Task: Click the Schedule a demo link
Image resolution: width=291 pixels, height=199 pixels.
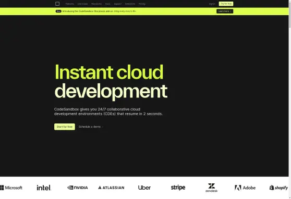Action: point(91,127)
